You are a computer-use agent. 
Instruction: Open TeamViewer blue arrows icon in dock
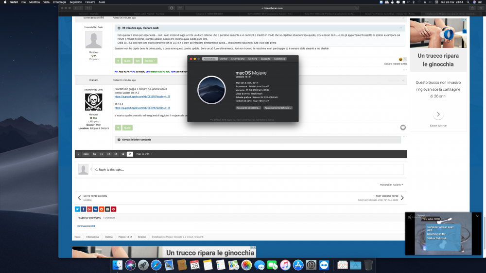click(324, 265)
